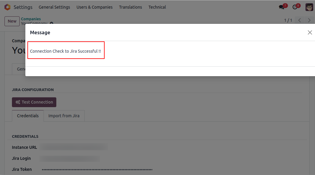The height and width of the screenshot is (175, 315).
Task: Switch to the Credentials tab
Action: tap(28, 116)
